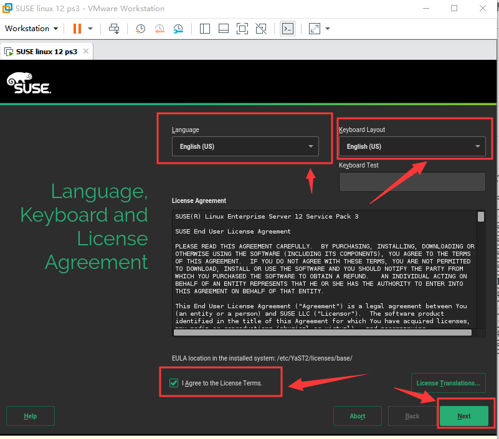Image resolution: width=499 pixels, height=439 pixels.
Task: Click the Revert snapshot icon
Action: tap(159, 29)
